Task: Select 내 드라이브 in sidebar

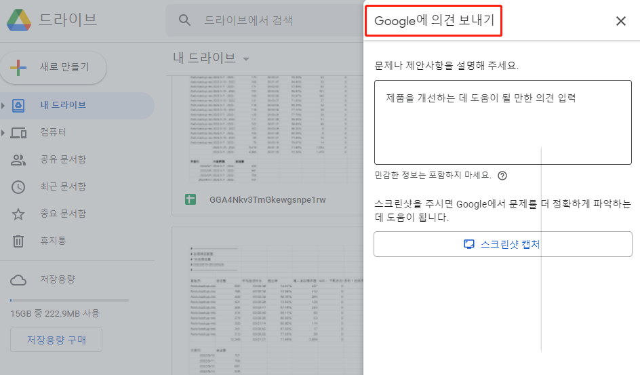Action: pos(77,105)
